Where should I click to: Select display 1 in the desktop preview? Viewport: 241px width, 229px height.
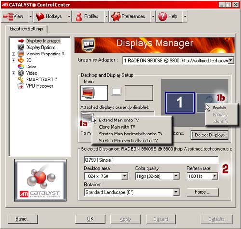[x=180, y=102]
